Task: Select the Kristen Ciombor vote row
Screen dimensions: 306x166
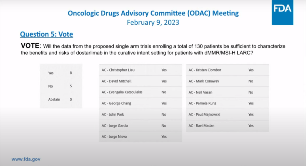Action: pyautogui.click(x=227, y=70)
